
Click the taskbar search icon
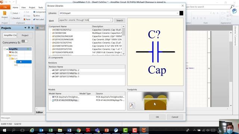pos(13,130)
